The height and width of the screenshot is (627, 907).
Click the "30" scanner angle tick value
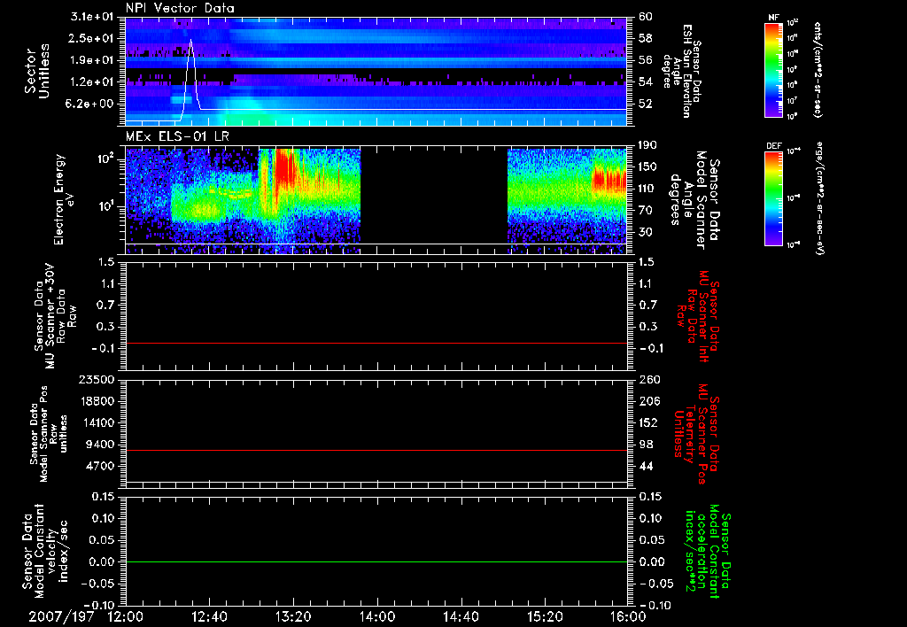pyautogui.click(x=646, y=232)
